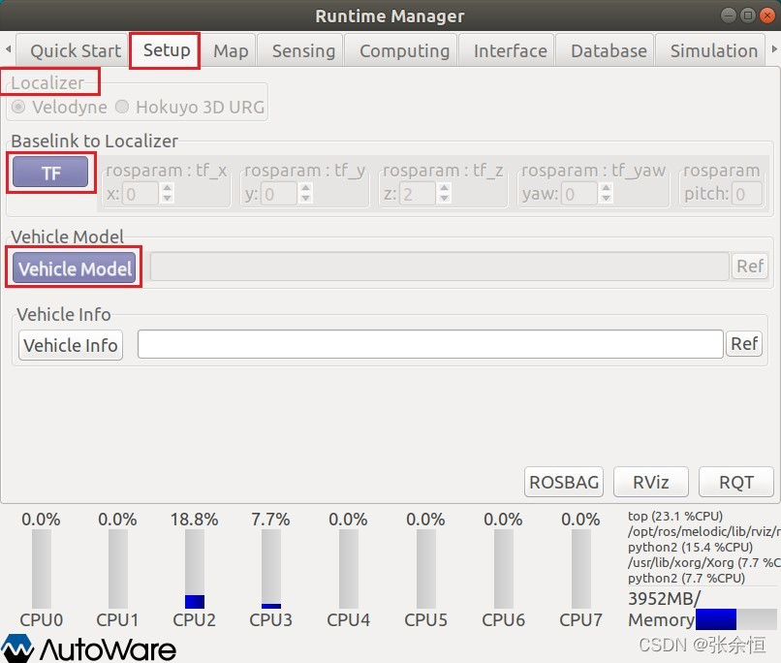Click the tf_y y value field
The image size is (781, 663).
click(279, 193)
